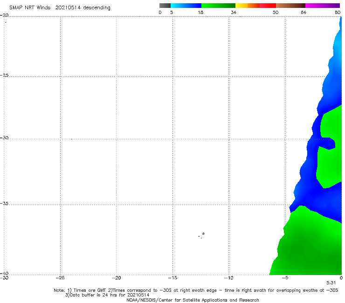Click the gray 0-5 segment of color bar
The image size is (345, 303).
tap(165, 6)
